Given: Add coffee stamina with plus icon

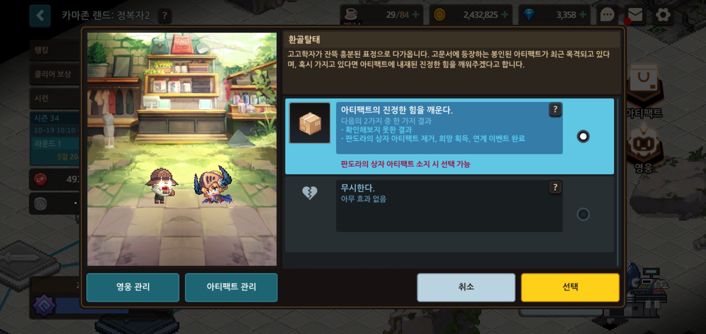Looking at the screenshot, I should (x=416, y=15).
